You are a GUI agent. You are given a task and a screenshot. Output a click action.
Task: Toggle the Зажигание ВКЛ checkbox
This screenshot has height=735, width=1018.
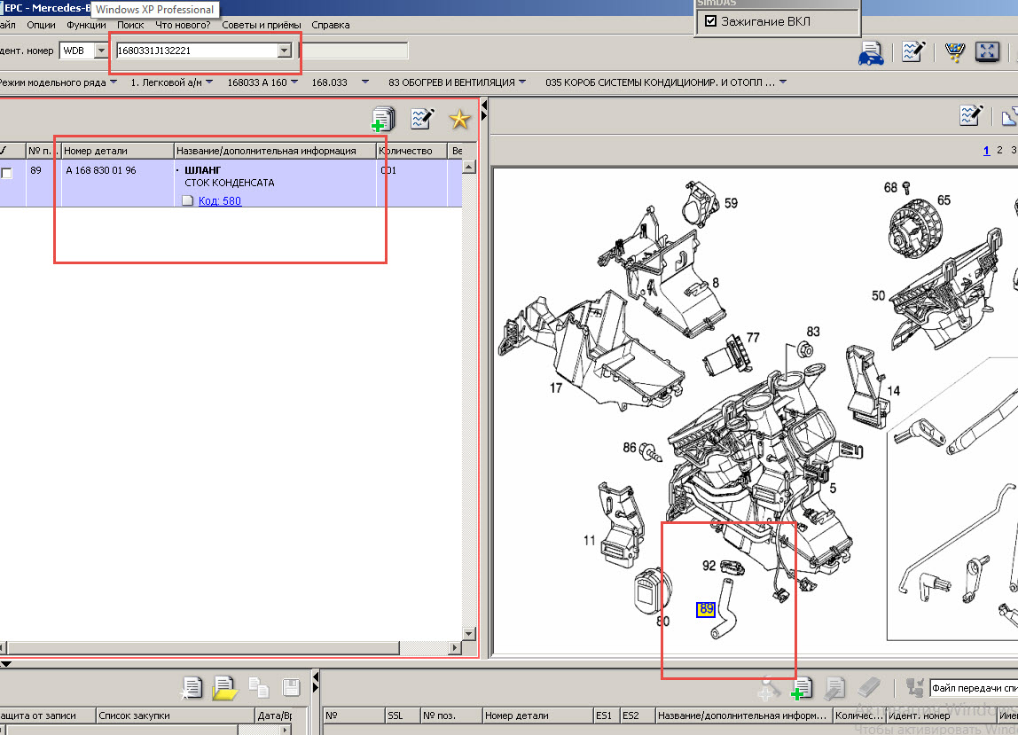(710, 21)
